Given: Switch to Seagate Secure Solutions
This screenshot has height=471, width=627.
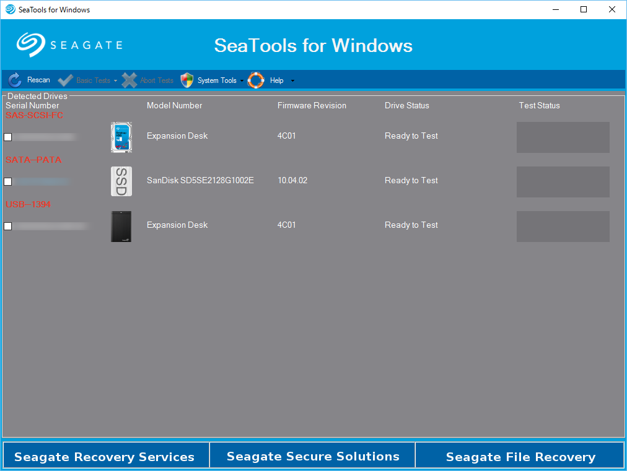Looking at the screenshot, I should point(313,457).
